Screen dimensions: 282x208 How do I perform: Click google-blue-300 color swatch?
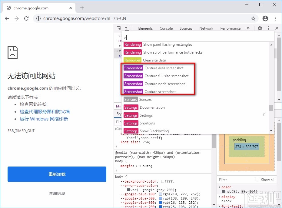(x=161, y=199)
